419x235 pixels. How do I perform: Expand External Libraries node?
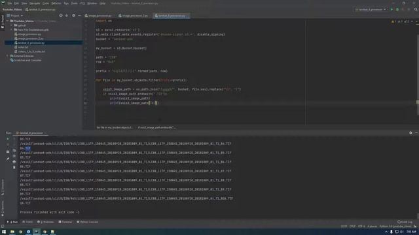click(7, 56)
